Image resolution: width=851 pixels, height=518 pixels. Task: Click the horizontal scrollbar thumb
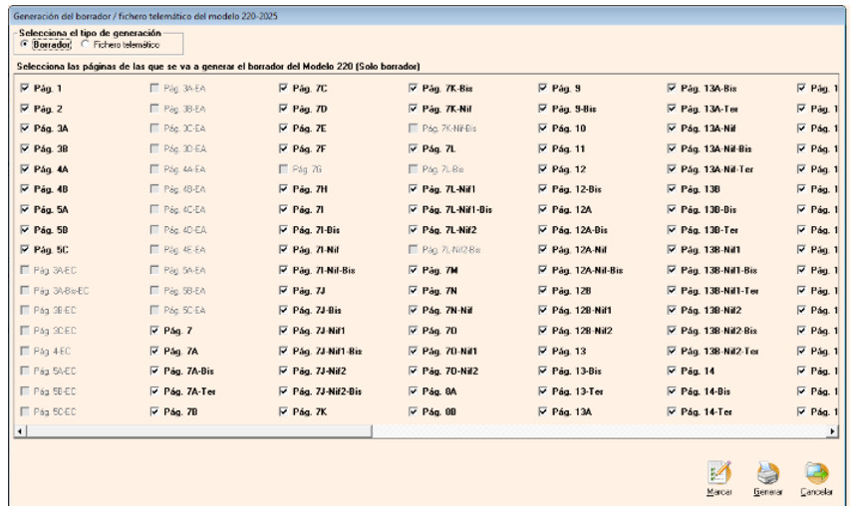[x=198, y=431]
